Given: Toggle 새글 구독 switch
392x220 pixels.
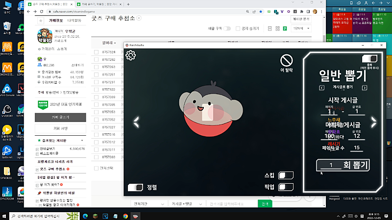Looking at the screenshot, I should (x=227, y=28).
